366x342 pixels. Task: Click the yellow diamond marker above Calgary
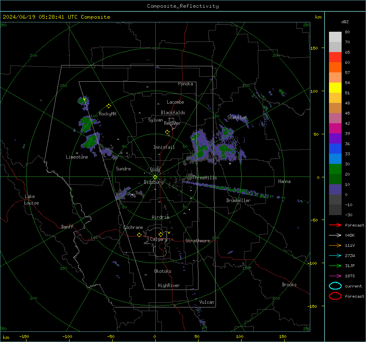coord(161,234)
